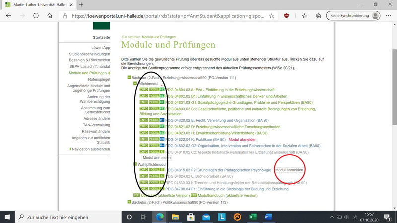Toggle the Wahlpflichtmodul section expander
Image resolution: width=397 pixels, height=223 pixels.
135,164
